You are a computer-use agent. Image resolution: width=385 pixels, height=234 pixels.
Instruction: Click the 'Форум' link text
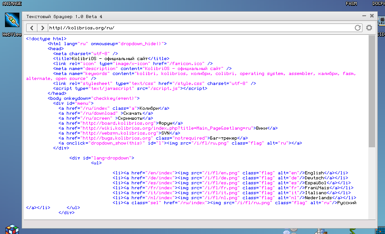(x=165, y=123)
